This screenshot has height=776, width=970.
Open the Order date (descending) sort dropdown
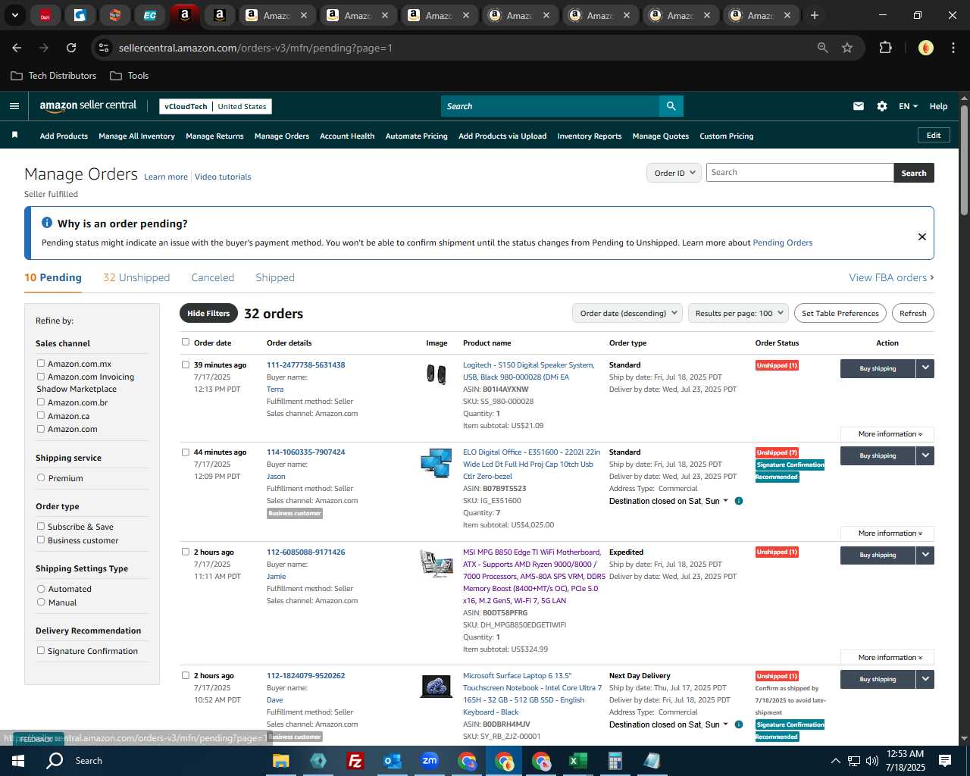(627, 313)
